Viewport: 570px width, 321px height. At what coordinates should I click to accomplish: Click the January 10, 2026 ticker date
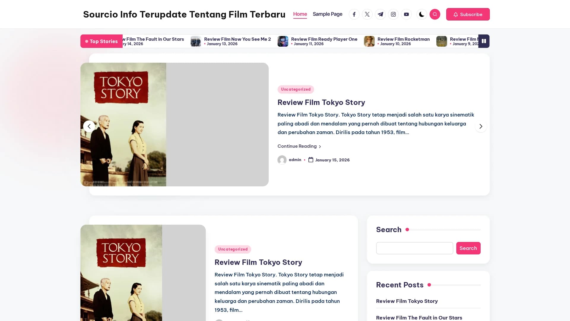(x=395, y=44)
